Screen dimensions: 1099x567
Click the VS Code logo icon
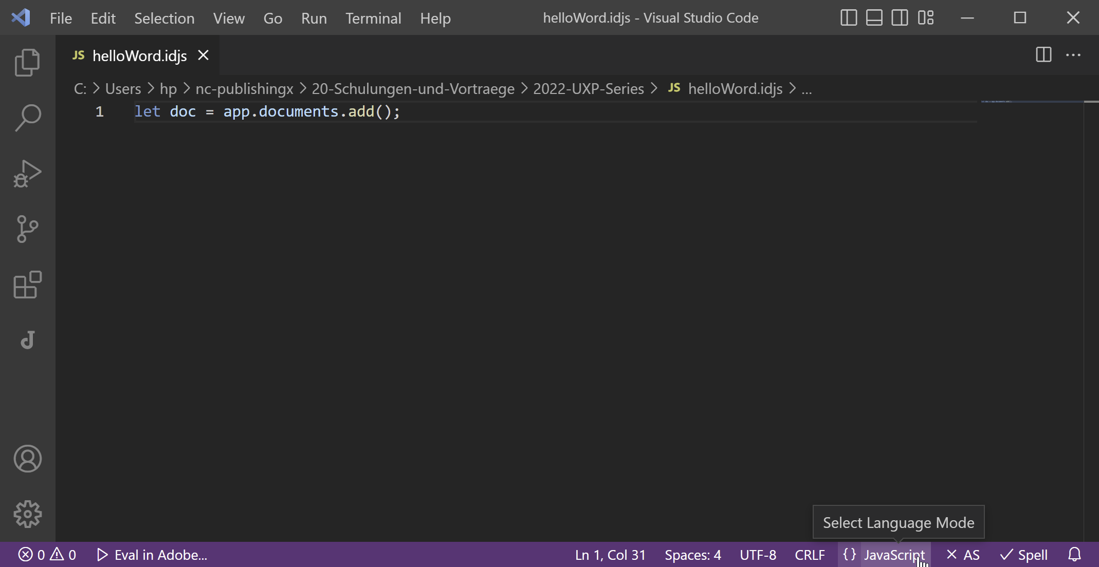21,18
